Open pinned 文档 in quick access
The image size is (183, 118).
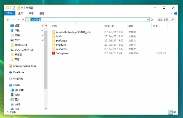17,35
